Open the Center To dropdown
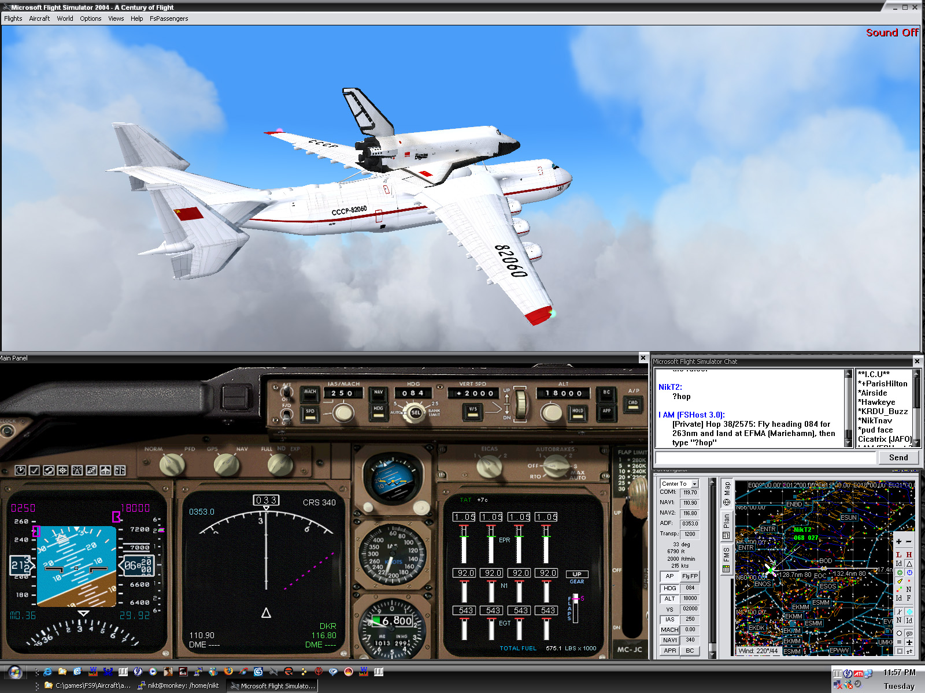Image resolution: width=925 pixels, height=693 pixels. pos(694,484)
